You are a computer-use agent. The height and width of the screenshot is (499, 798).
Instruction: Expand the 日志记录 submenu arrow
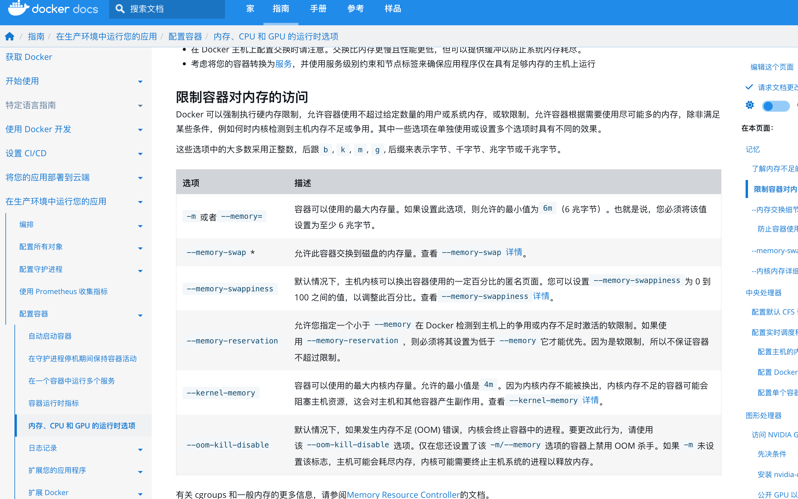click(x=140, y=450)
